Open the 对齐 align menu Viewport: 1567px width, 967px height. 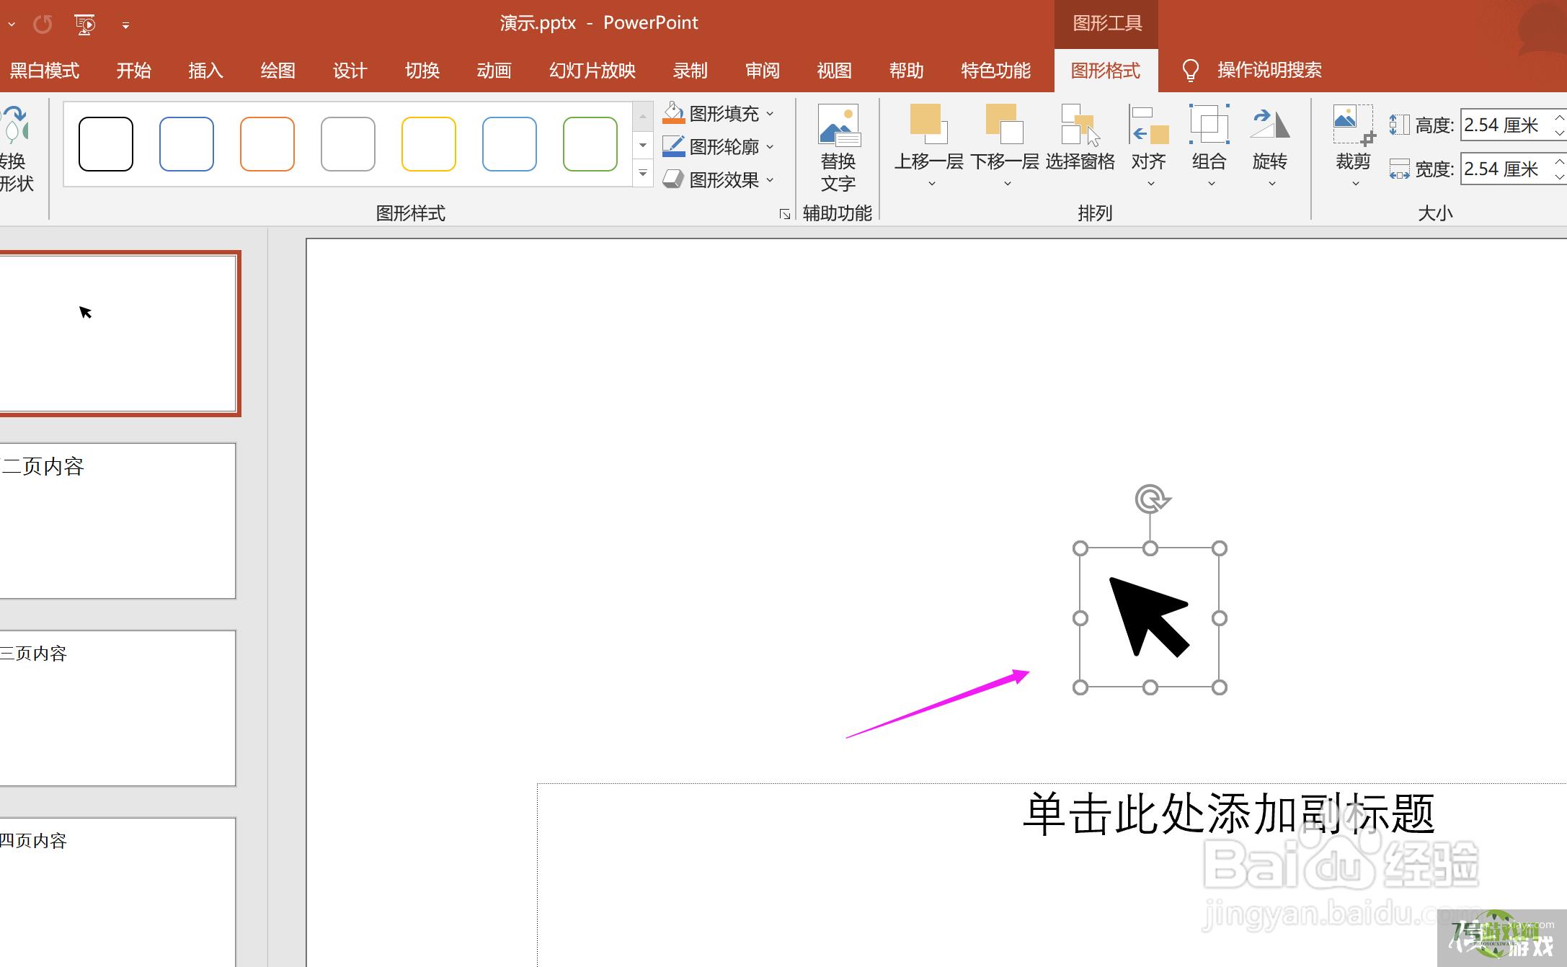[1149, 146]
